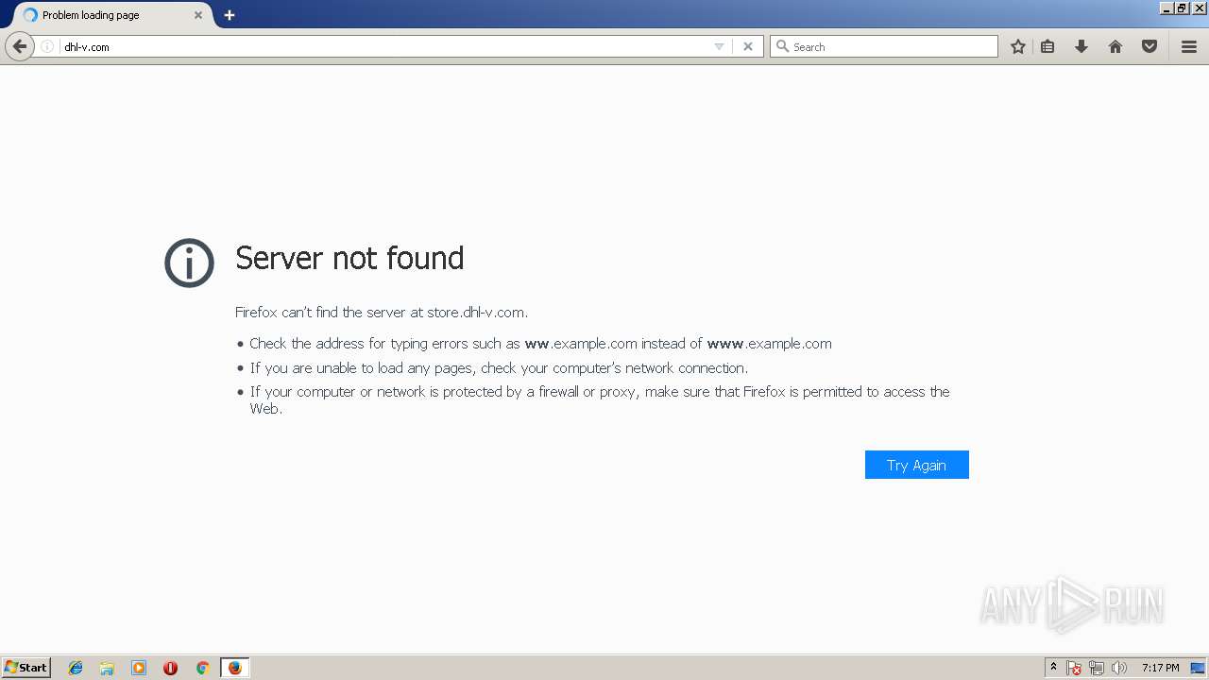Focus the Search input field

point(884,46)
